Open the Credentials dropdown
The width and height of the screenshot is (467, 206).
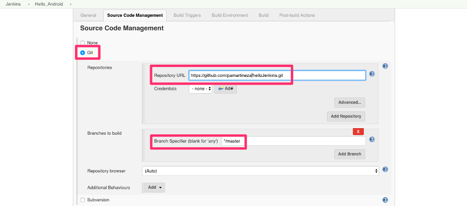pyautogui.click(x=201, y=89)
